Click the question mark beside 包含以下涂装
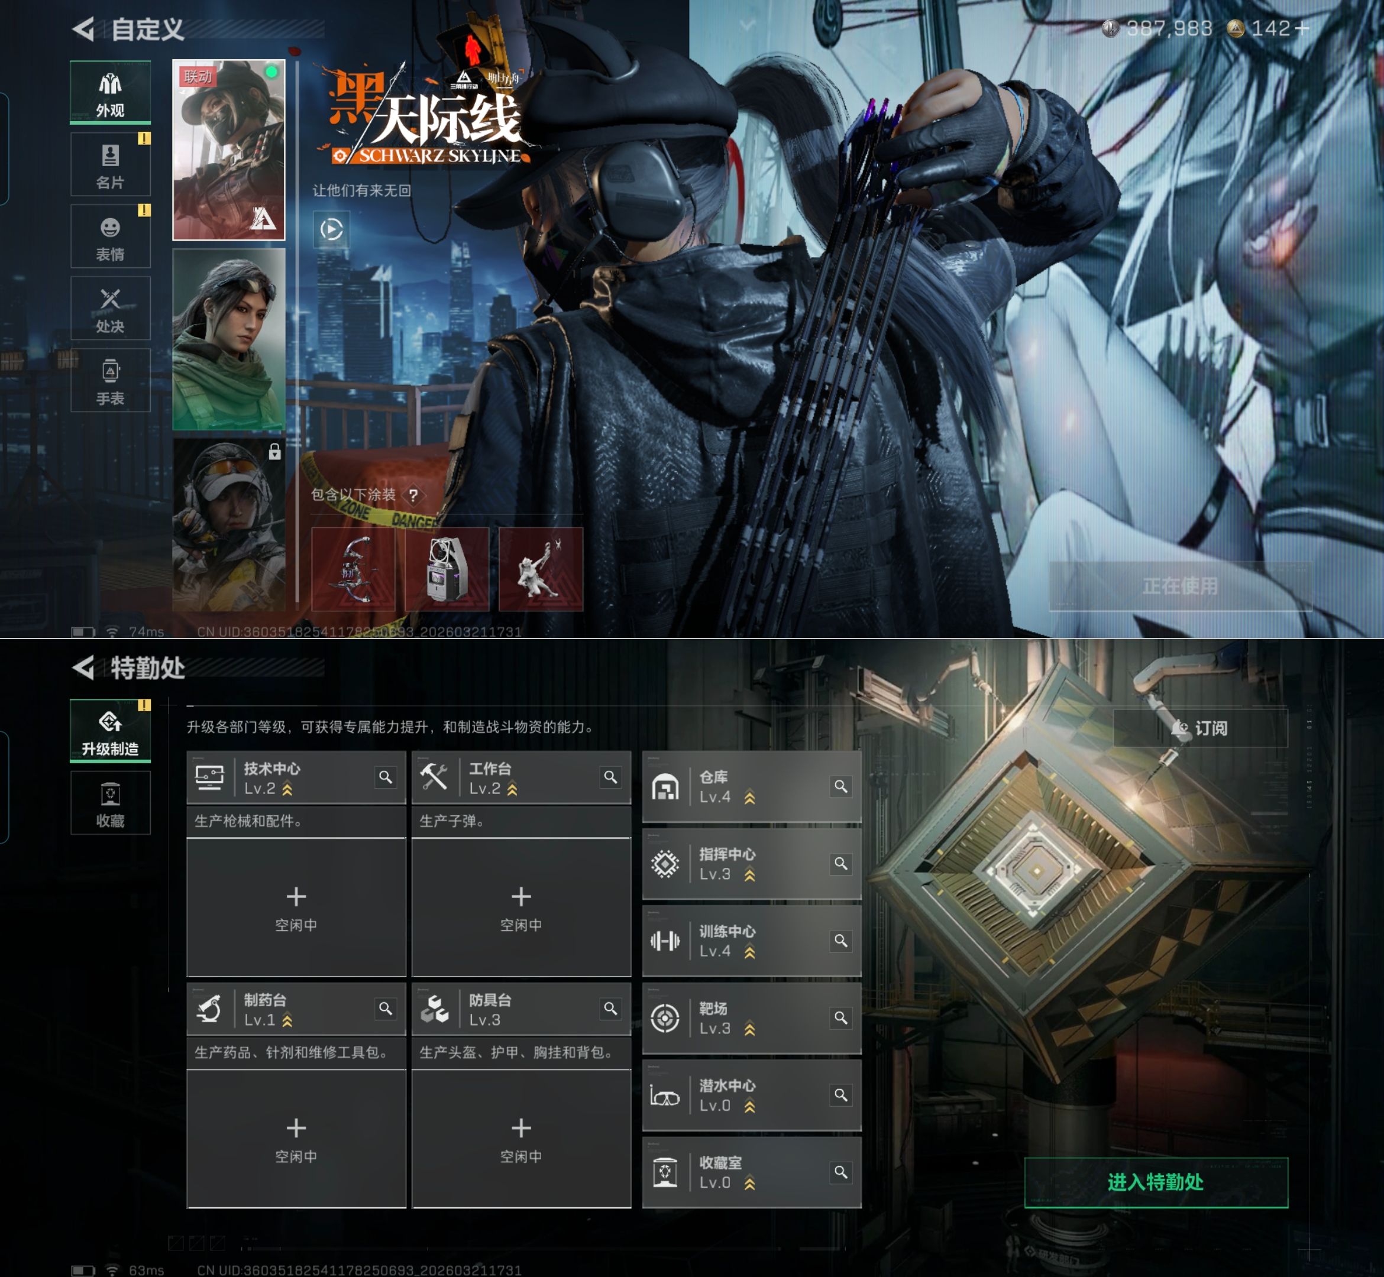This screenshot has height=1277, width=1384. click(x=413, y=495)
